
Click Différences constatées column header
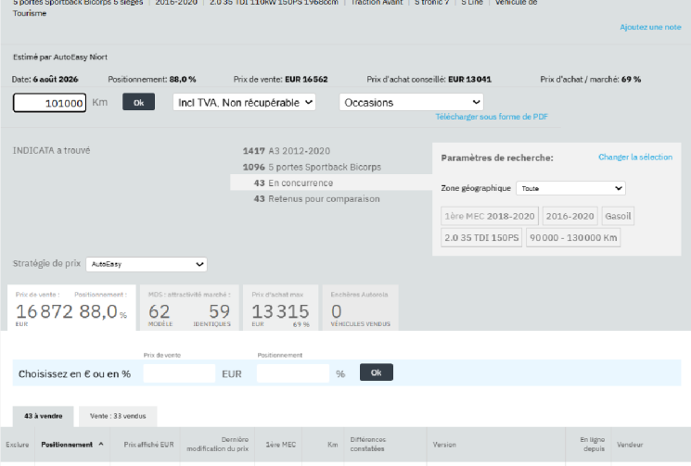[x=368, y=445]
